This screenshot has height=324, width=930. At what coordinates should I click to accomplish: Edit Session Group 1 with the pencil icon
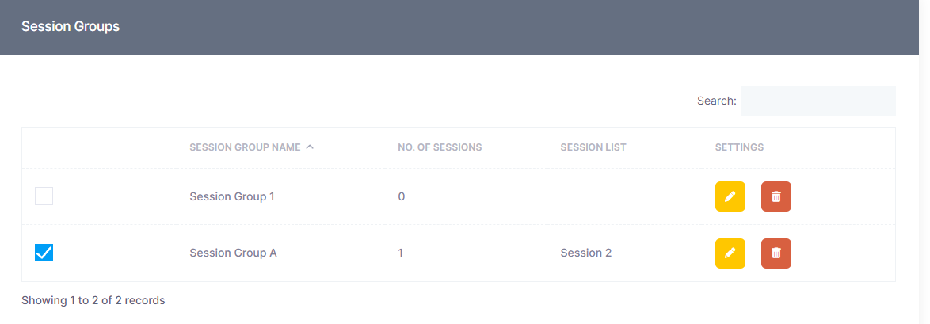pyautogui.click(x=730, y=196)
